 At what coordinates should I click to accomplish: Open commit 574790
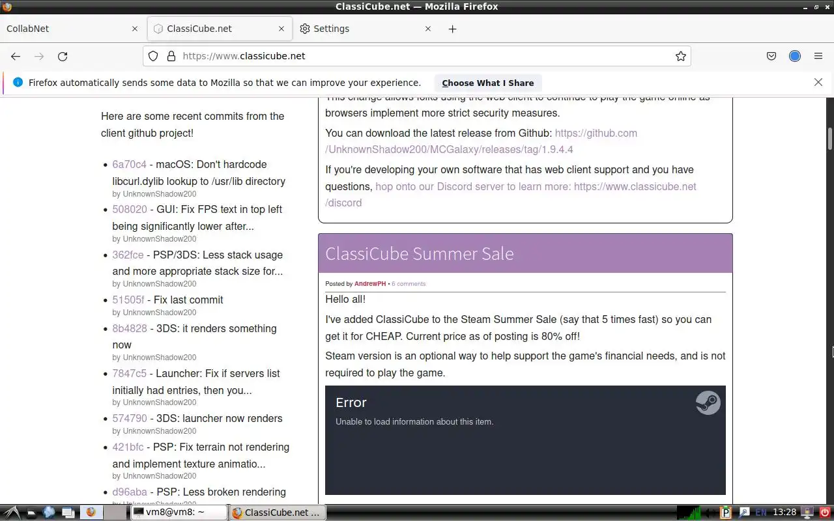[130, 418]
